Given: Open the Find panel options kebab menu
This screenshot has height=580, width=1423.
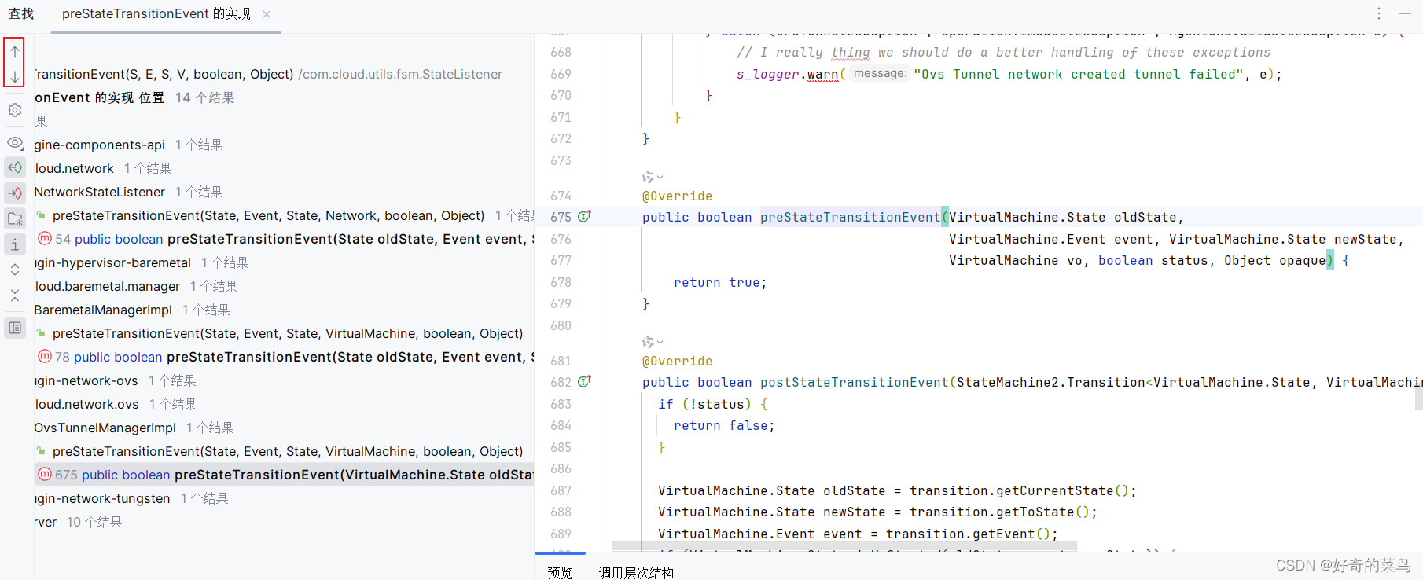Looking at the screenshot, I should click(1379, 13).
